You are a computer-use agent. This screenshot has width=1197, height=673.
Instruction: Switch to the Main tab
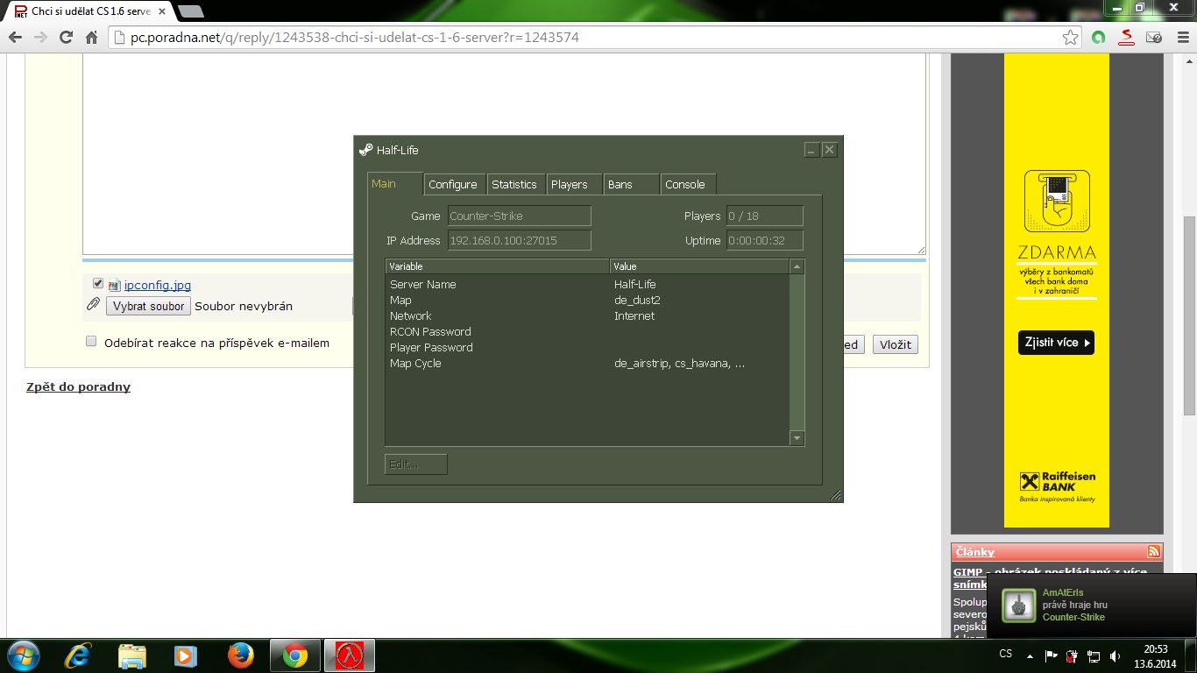coord(393,183)
